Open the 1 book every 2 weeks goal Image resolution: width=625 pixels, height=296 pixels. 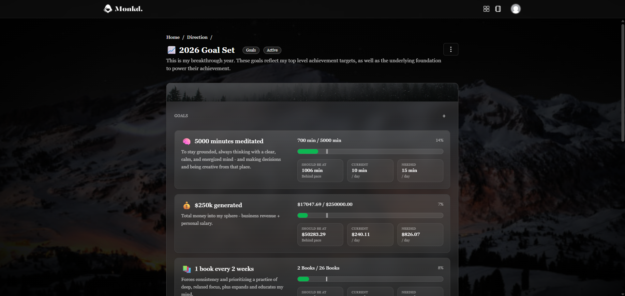click(x=224, y=269)
